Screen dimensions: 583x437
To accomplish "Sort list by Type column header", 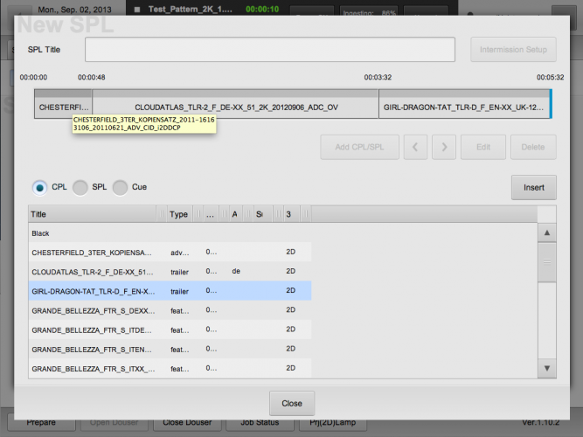I will (x=179, y=214).
